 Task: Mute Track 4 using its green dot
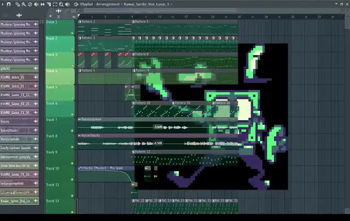click(x=72, y=82)
